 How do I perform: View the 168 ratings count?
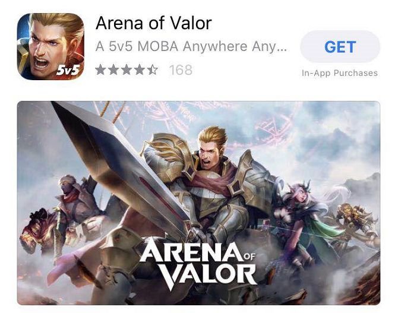pyautogui.click(x=181, y=69)
